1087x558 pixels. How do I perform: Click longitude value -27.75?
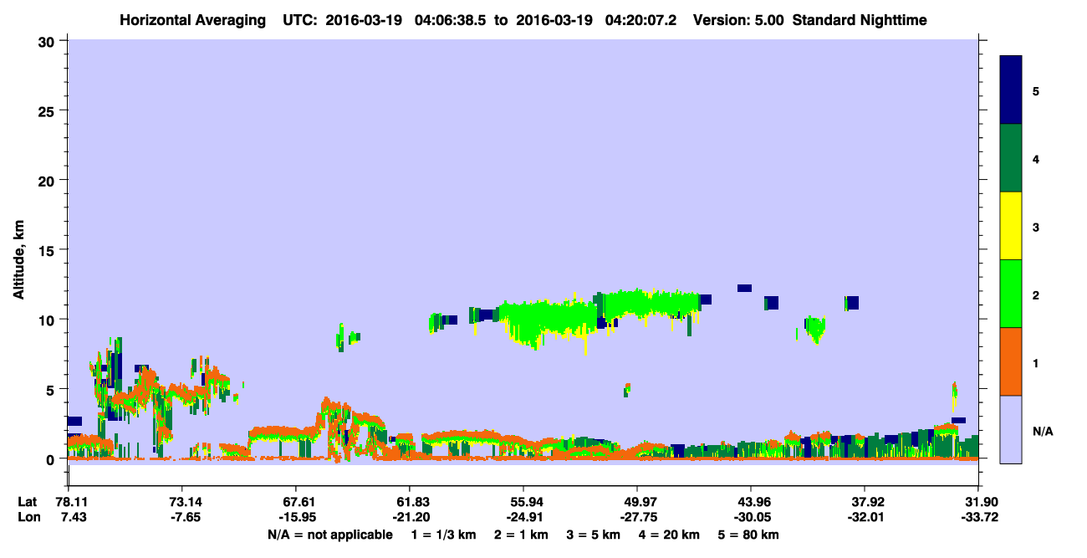pyautogui.click(x=637, y=518)
